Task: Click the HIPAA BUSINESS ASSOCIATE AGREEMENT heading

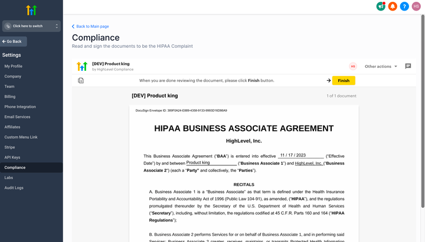Action: tap(244, 128)
